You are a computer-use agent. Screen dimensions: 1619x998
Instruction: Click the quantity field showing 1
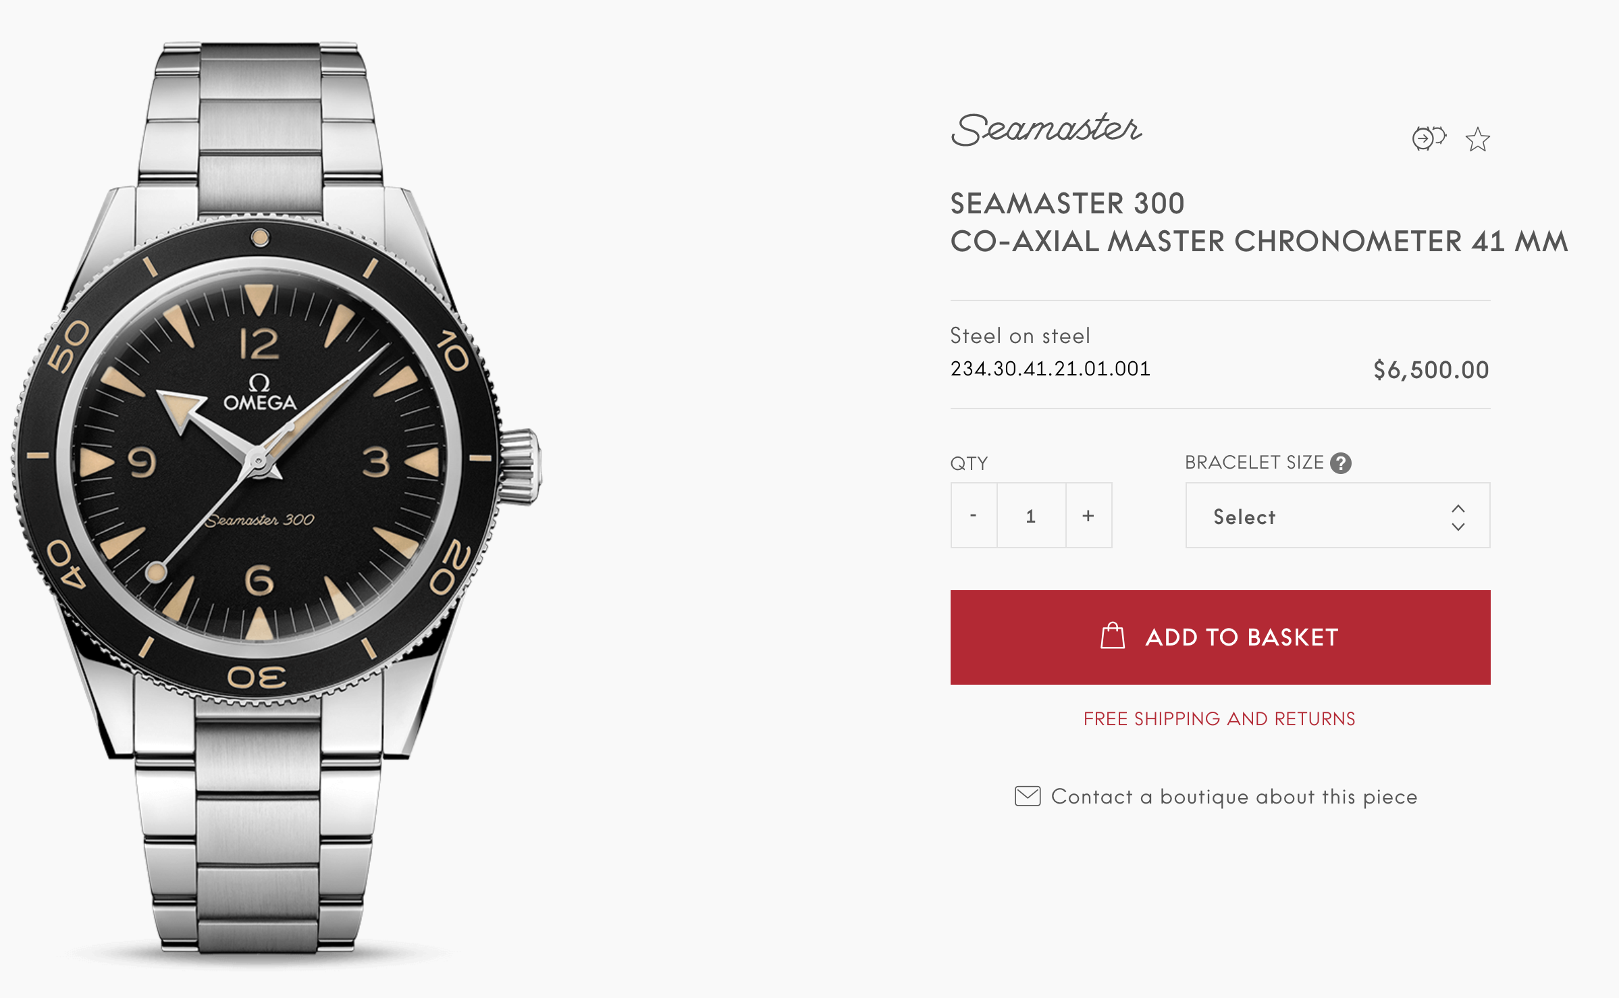click(1031, 515)
